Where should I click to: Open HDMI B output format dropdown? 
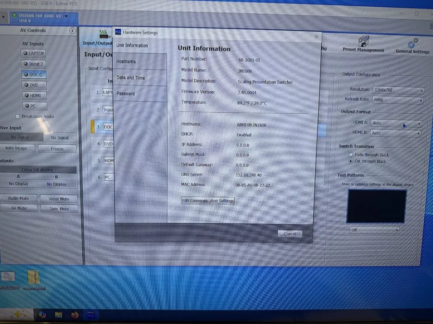395,133
